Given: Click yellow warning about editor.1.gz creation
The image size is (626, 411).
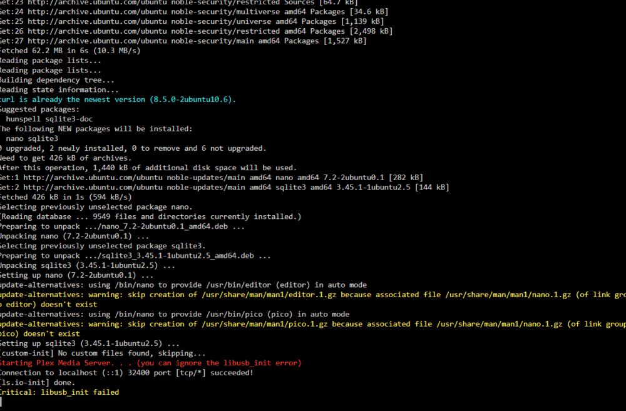Looking at the screenshot, I should (x=313, y=295).
